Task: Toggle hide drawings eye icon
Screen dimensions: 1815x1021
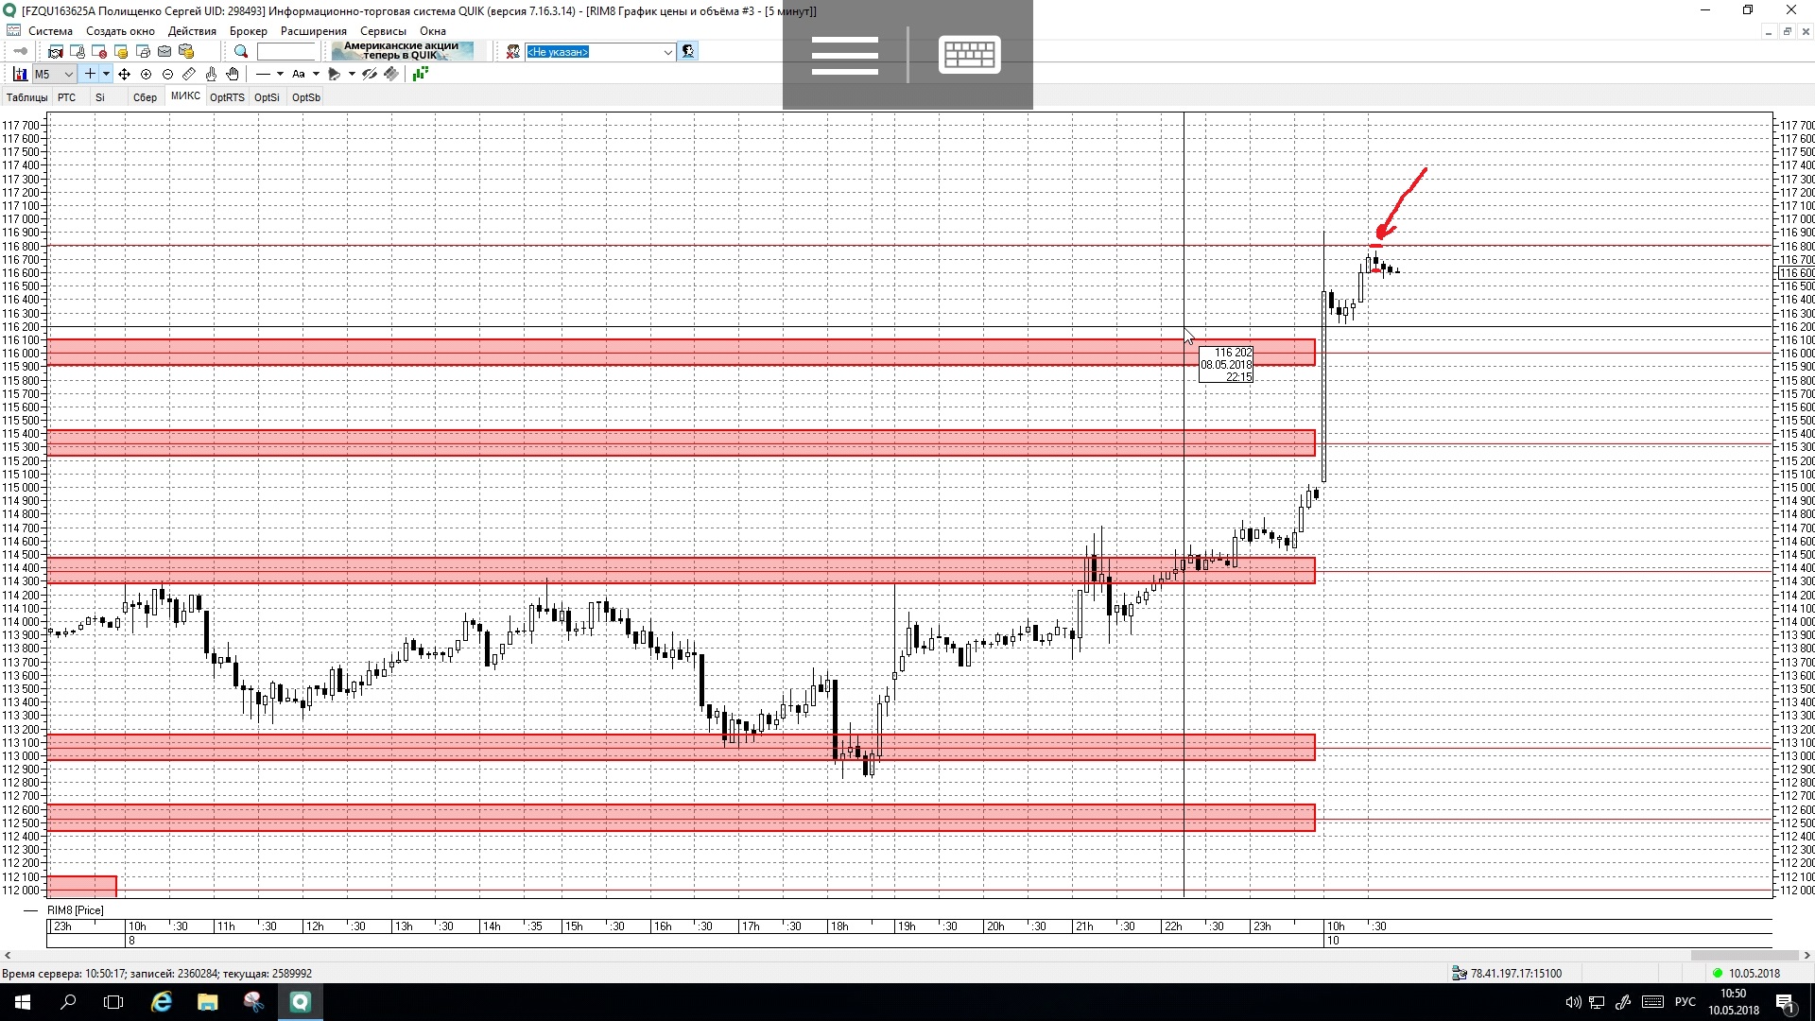Action: coord(370,74)
